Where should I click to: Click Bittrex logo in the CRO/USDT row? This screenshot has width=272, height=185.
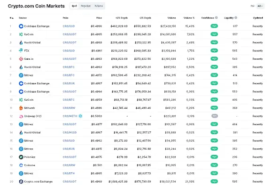[21, 124]
